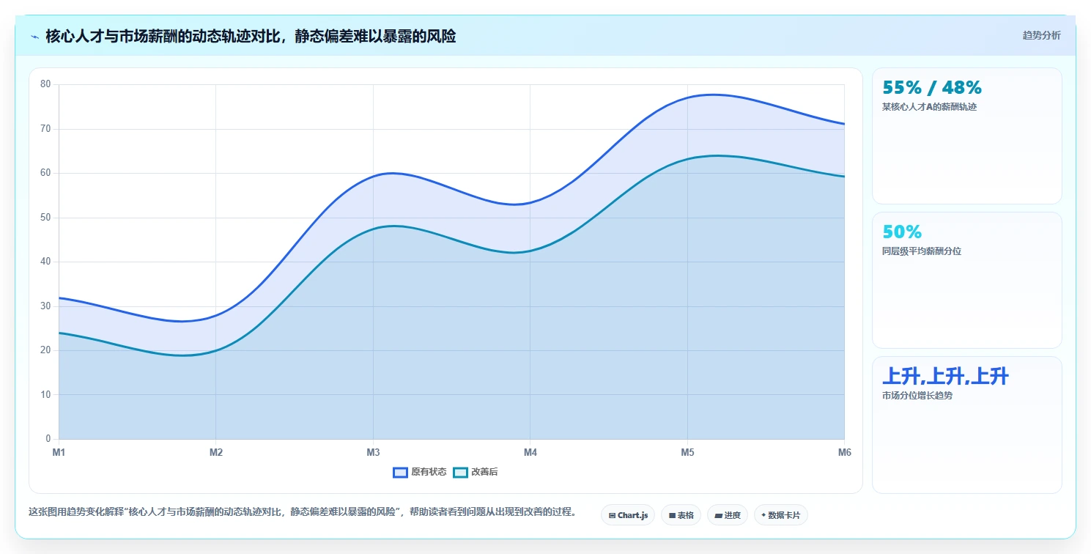Viewport: 1091px width, 554px height.
Task: Click the M4 x-axis label
Action: [530, 453]
